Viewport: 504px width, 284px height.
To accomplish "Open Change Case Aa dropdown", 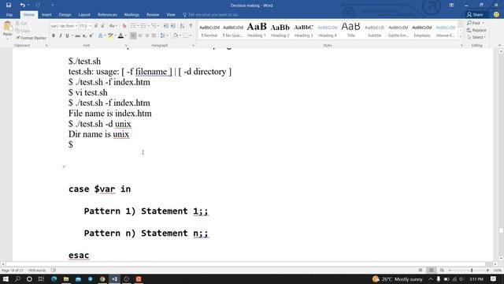I will [113, 26].
